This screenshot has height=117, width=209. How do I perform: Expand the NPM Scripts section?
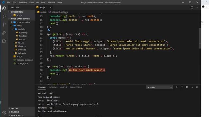[17, 115]
